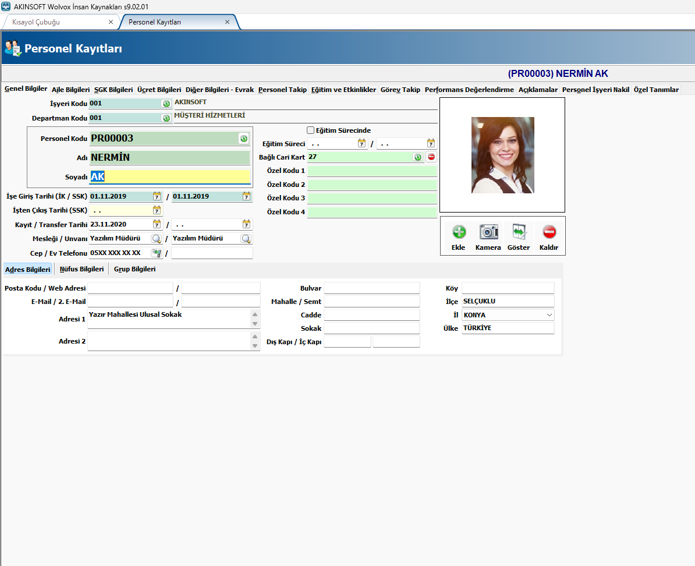This screenshot has width=695, height=566.
Task: Add a photo with the Ekle button
Action: coord(459,238)
